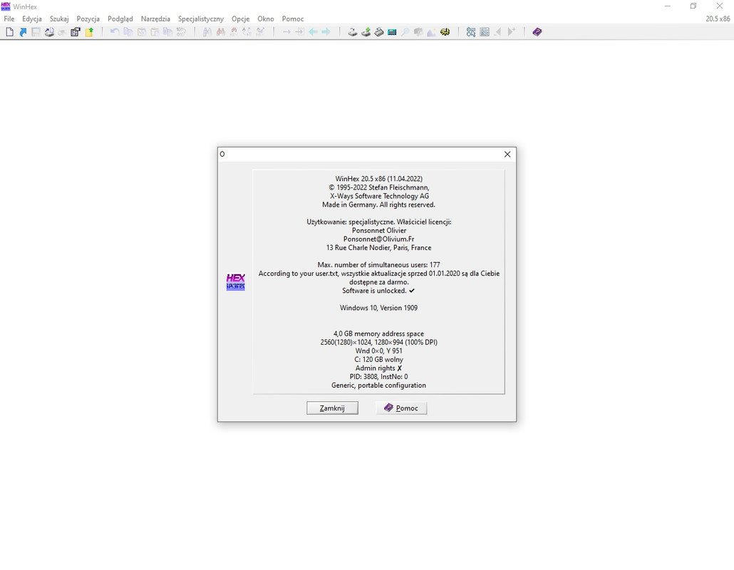Open the Pomoc menu in the menu bar

tap(293, 19)
